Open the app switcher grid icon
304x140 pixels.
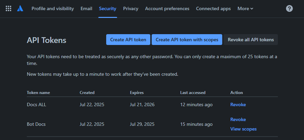pyautogui.click(x=8, y=8)
